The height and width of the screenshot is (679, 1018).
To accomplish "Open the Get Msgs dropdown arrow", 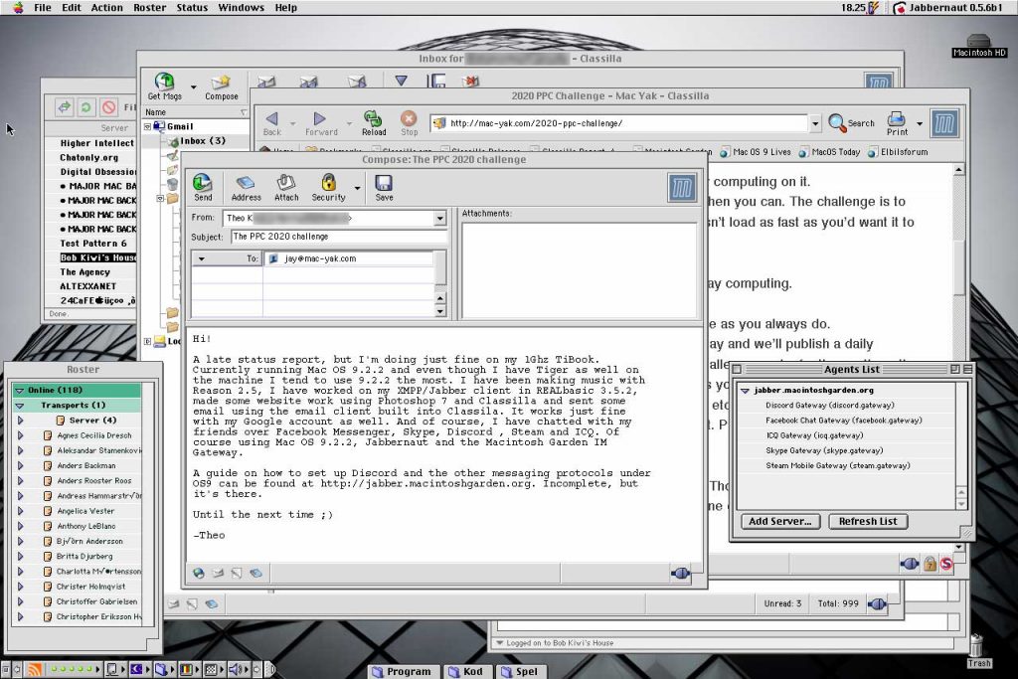I will click(194, 86).
